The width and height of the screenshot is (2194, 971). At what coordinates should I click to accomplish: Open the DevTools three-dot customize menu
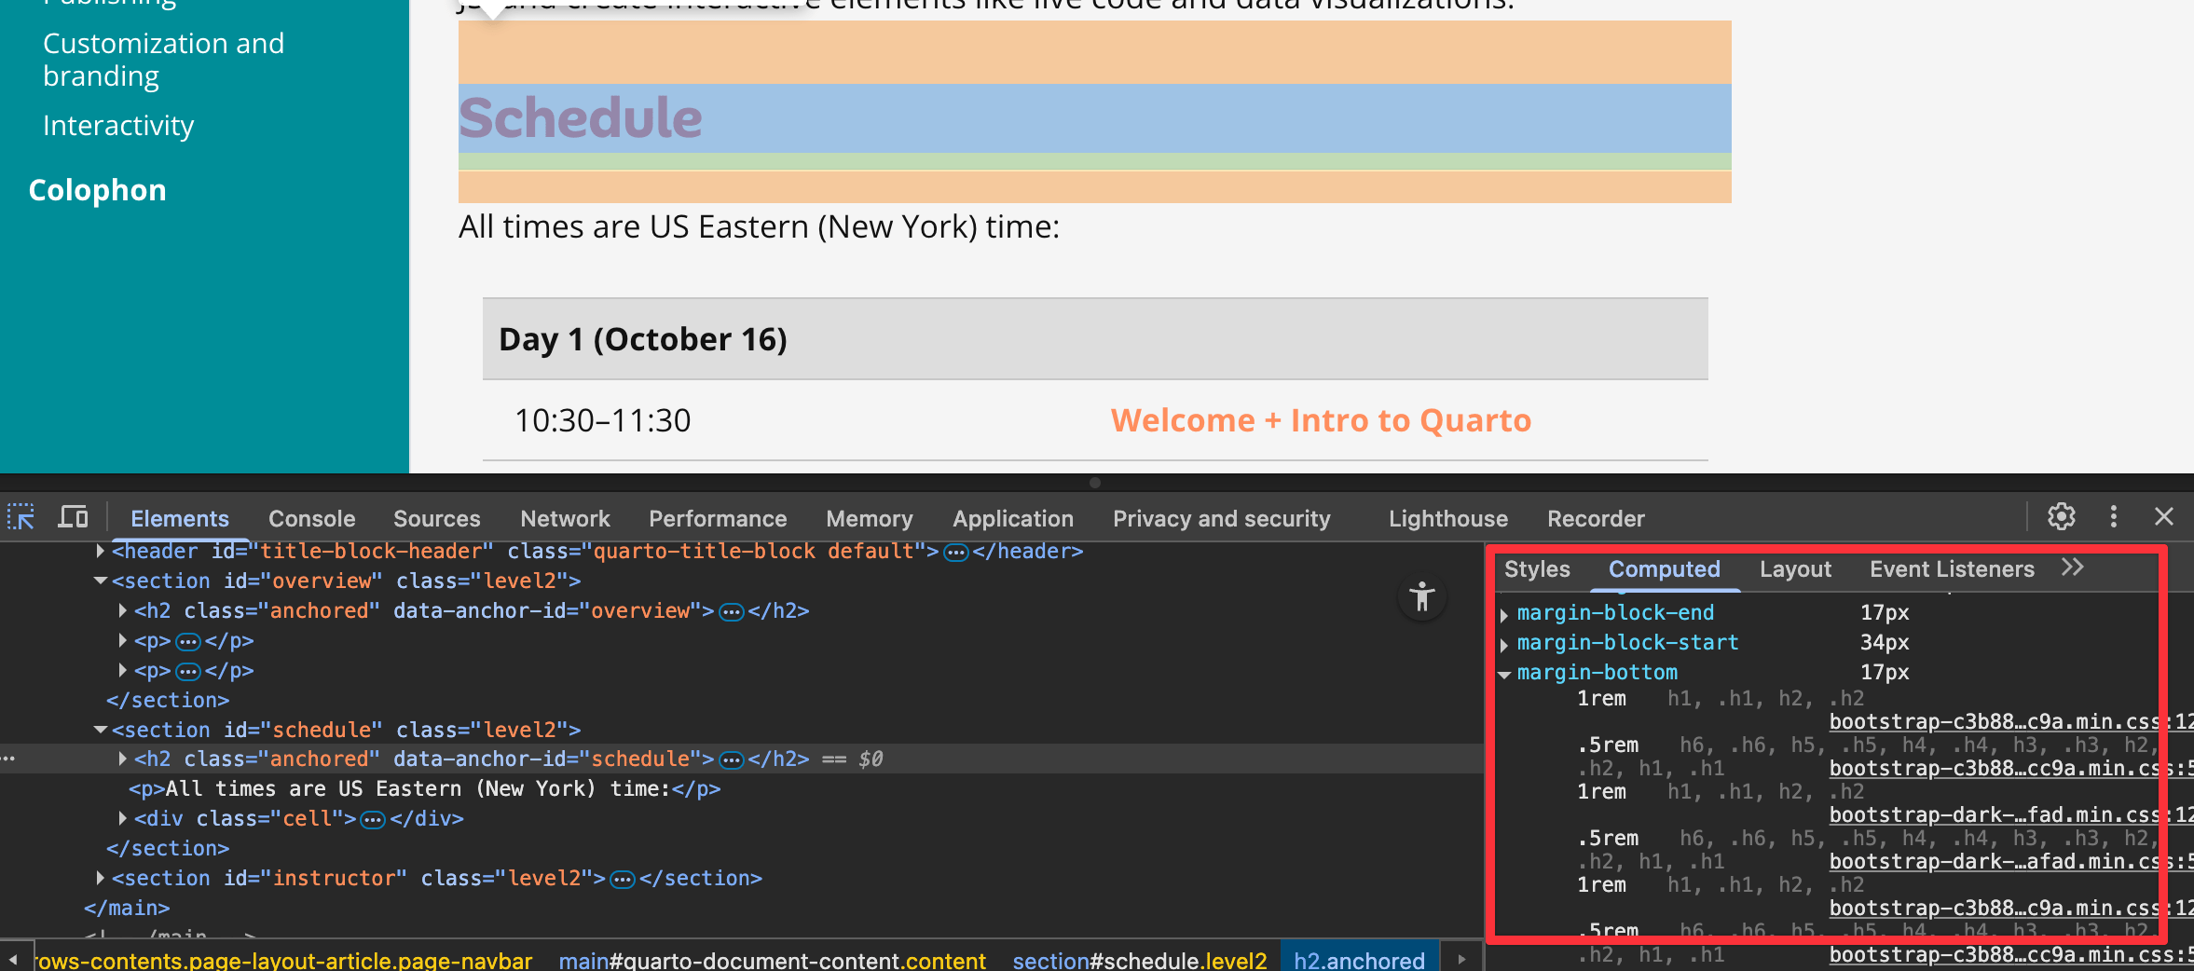(x=2113, y=516)
